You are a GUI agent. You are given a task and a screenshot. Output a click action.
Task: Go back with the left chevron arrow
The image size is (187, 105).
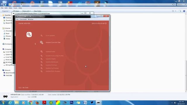35,44
